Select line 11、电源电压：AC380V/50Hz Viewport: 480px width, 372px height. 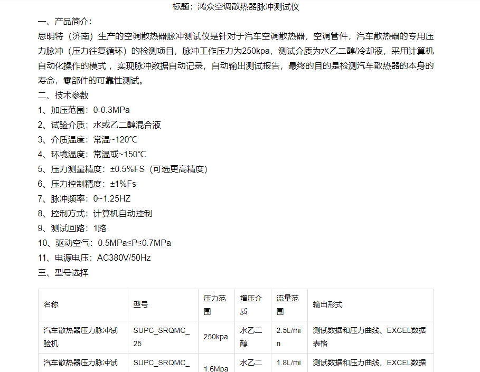(x=95, y=257)
